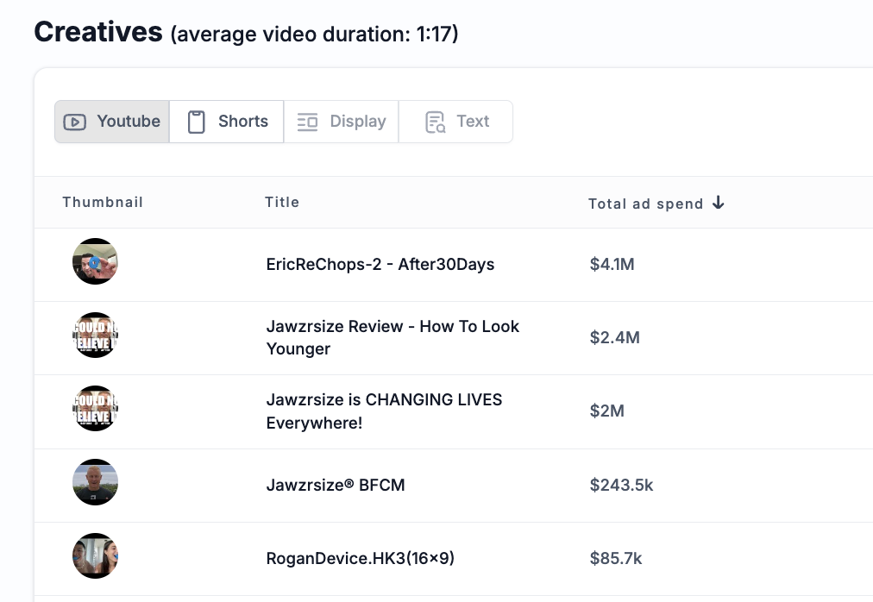This screenshot has width=873, height=602.
Task: Click the $243.5k ad spend value
Action: point(621,485)
